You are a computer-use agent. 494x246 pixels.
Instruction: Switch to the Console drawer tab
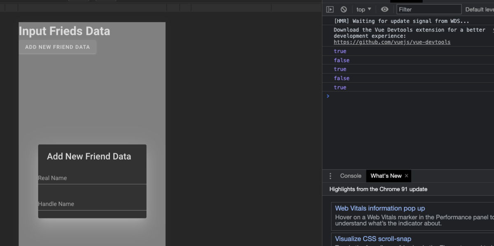point(351,176)
